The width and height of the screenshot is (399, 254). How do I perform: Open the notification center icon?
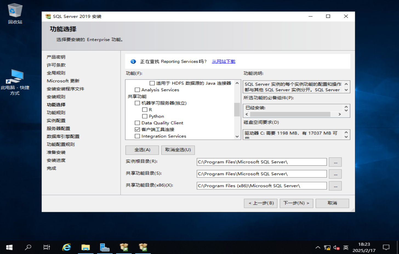pyautogui.click(x=386, y=247)
